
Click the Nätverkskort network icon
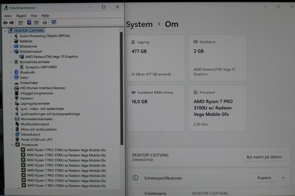point(17,134)
